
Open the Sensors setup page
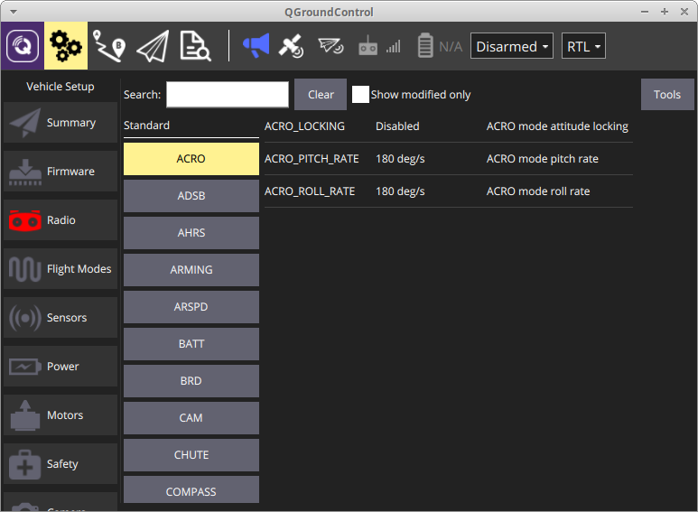coord(60,318)
